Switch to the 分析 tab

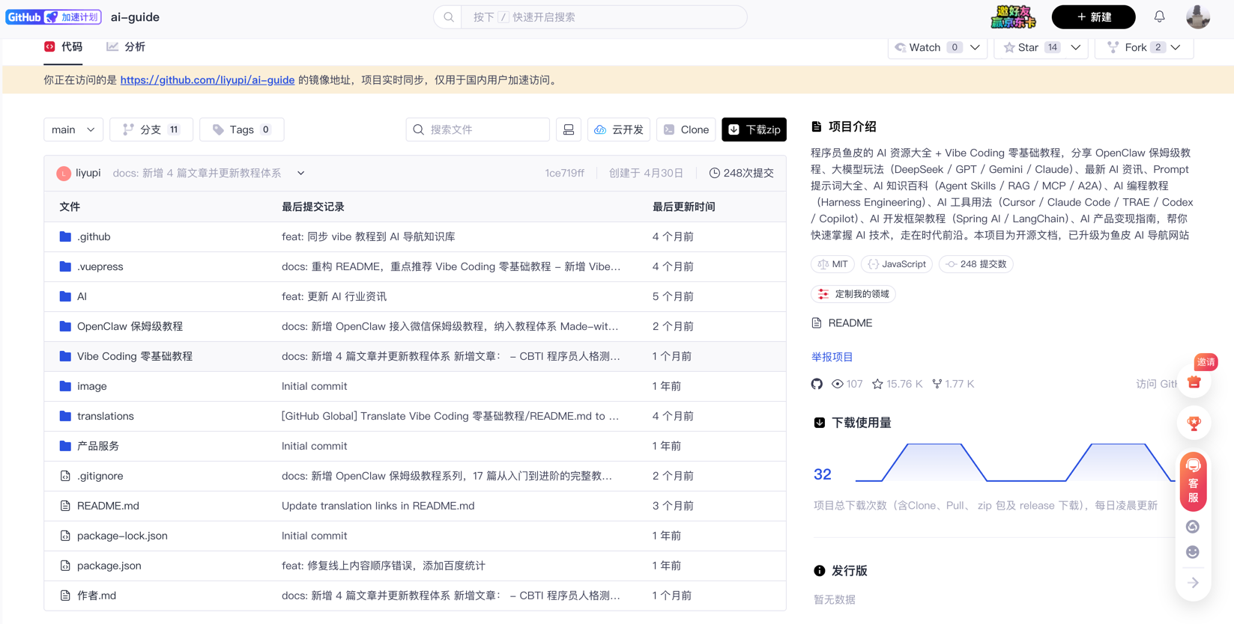point(126,46)
